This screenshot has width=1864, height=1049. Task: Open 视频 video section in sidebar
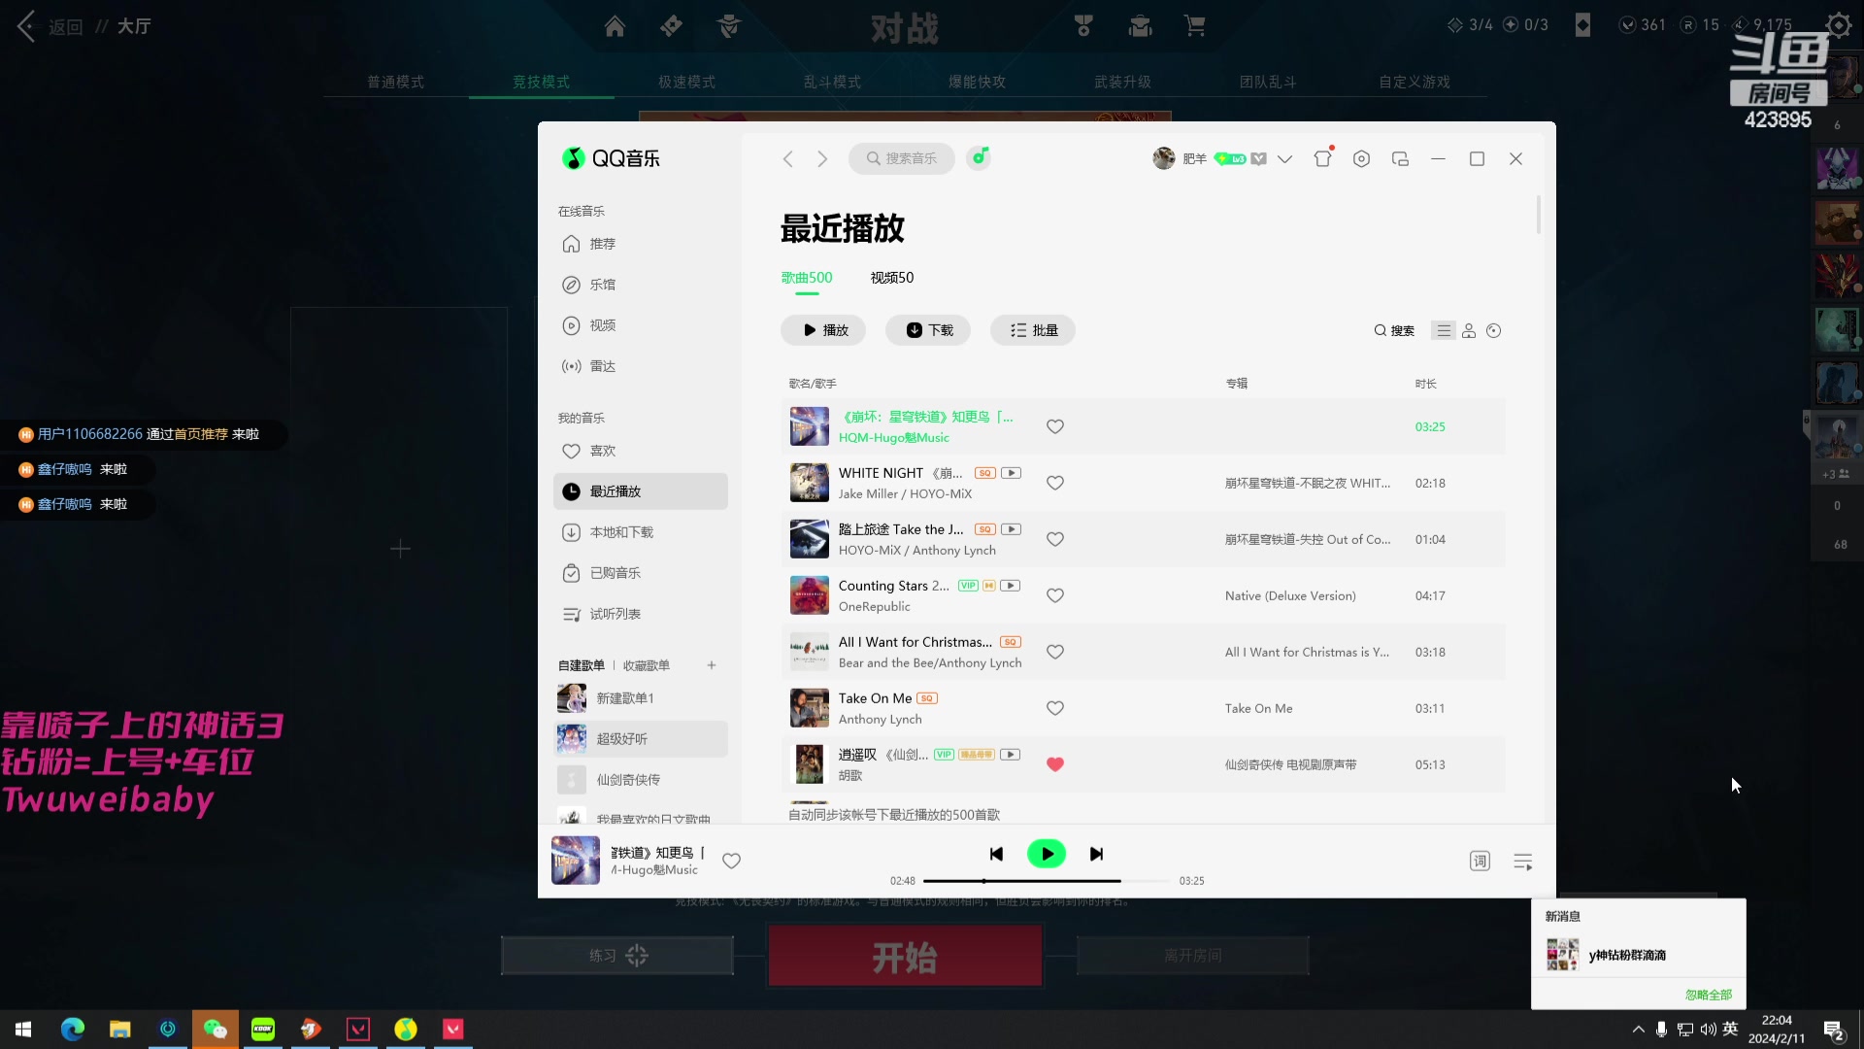coord(588,325)
